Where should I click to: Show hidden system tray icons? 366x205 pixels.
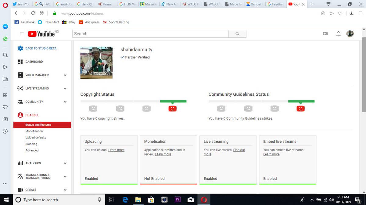point(312,200)
